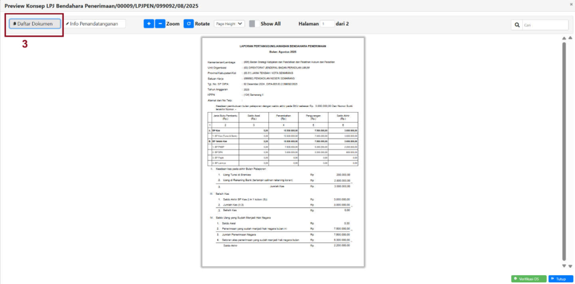This screenshot has height=284, width=575.
Task: Click the magnifier search icon
Action: 517,25
